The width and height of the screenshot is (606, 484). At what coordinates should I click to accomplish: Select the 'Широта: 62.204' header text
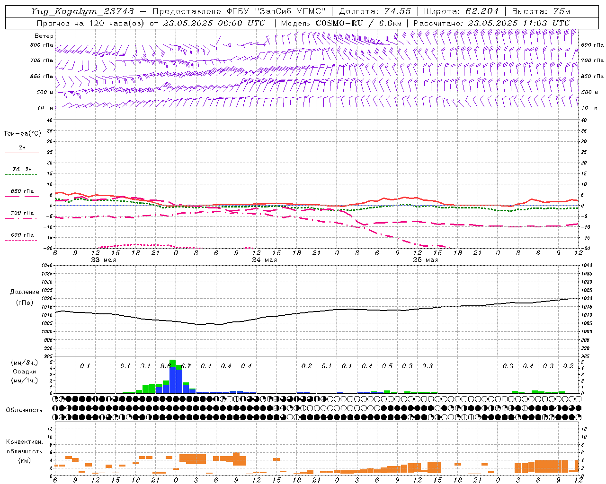(x=461, y=11)
